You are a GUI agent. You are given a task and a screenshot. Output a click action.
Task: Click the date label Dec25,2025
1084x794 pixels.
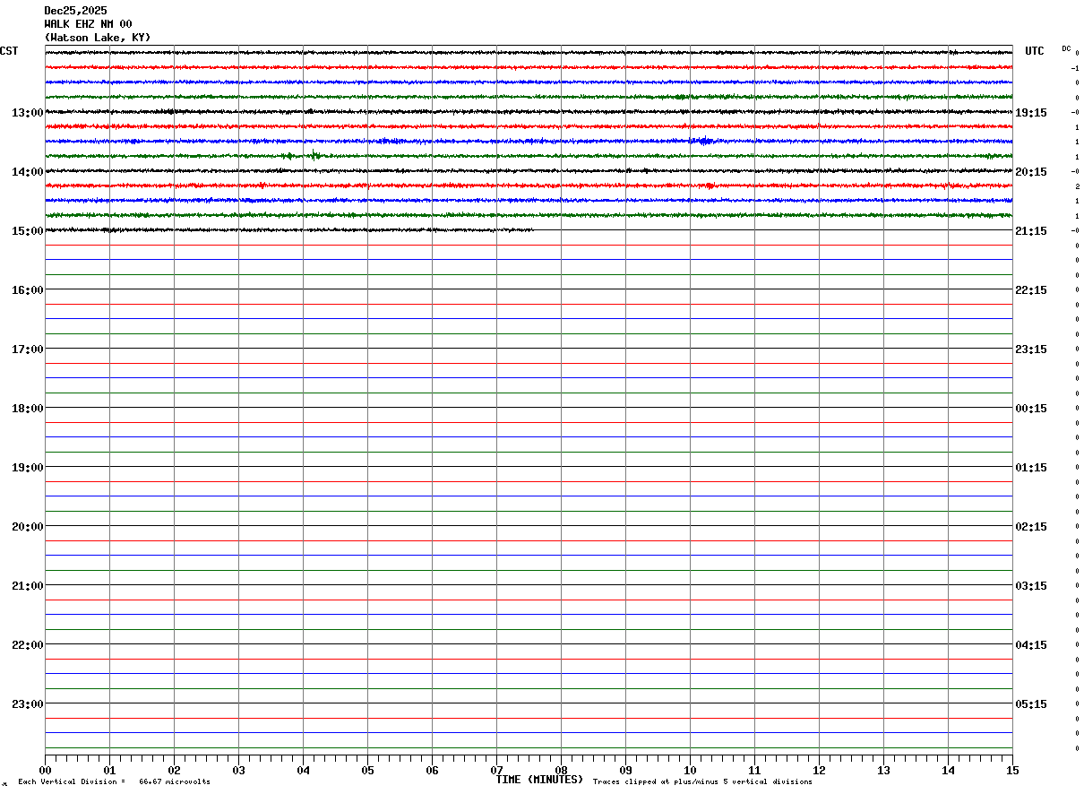point(76,11)
